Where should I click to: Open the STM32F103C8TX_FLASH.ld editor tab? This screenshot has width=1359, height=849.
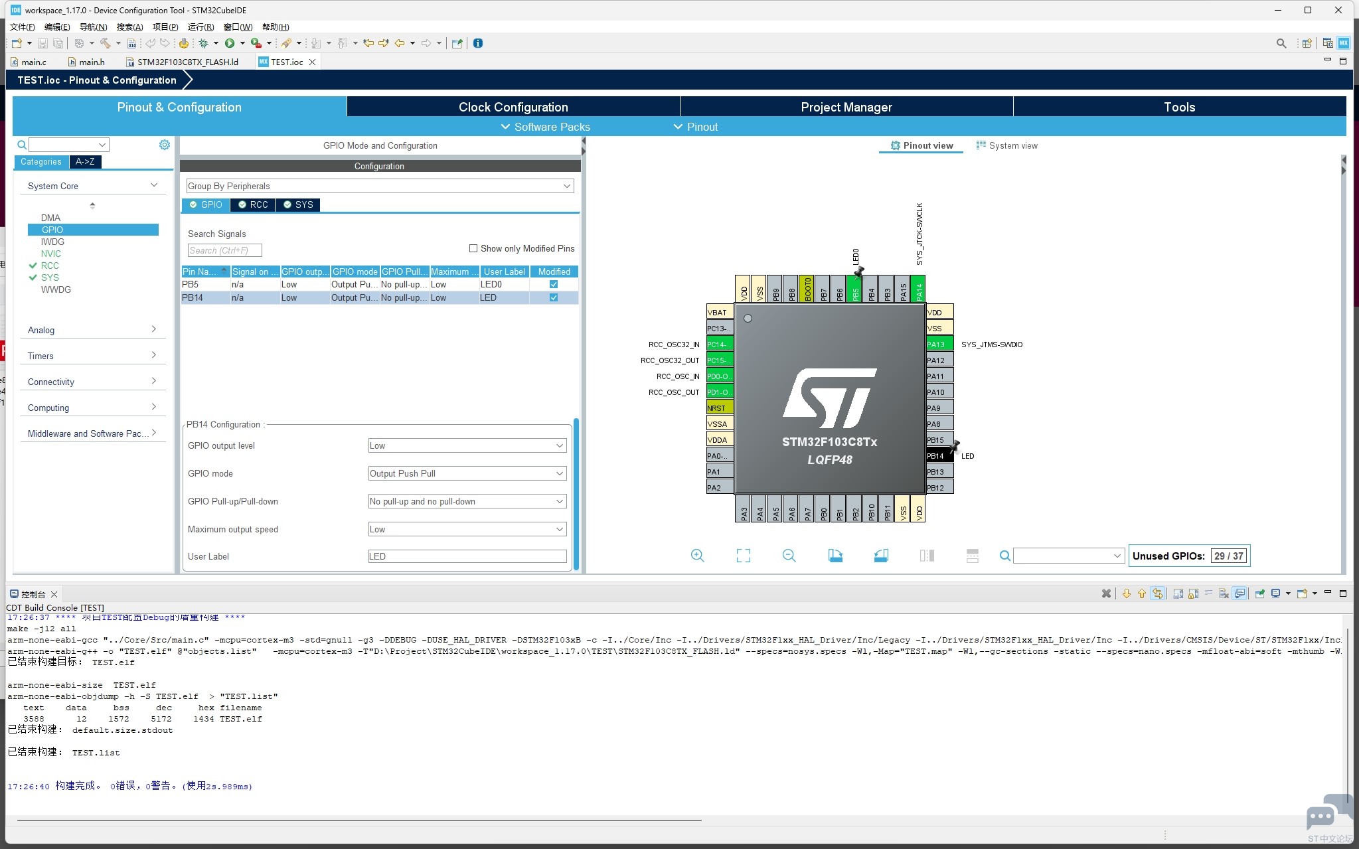coord(183,62)
